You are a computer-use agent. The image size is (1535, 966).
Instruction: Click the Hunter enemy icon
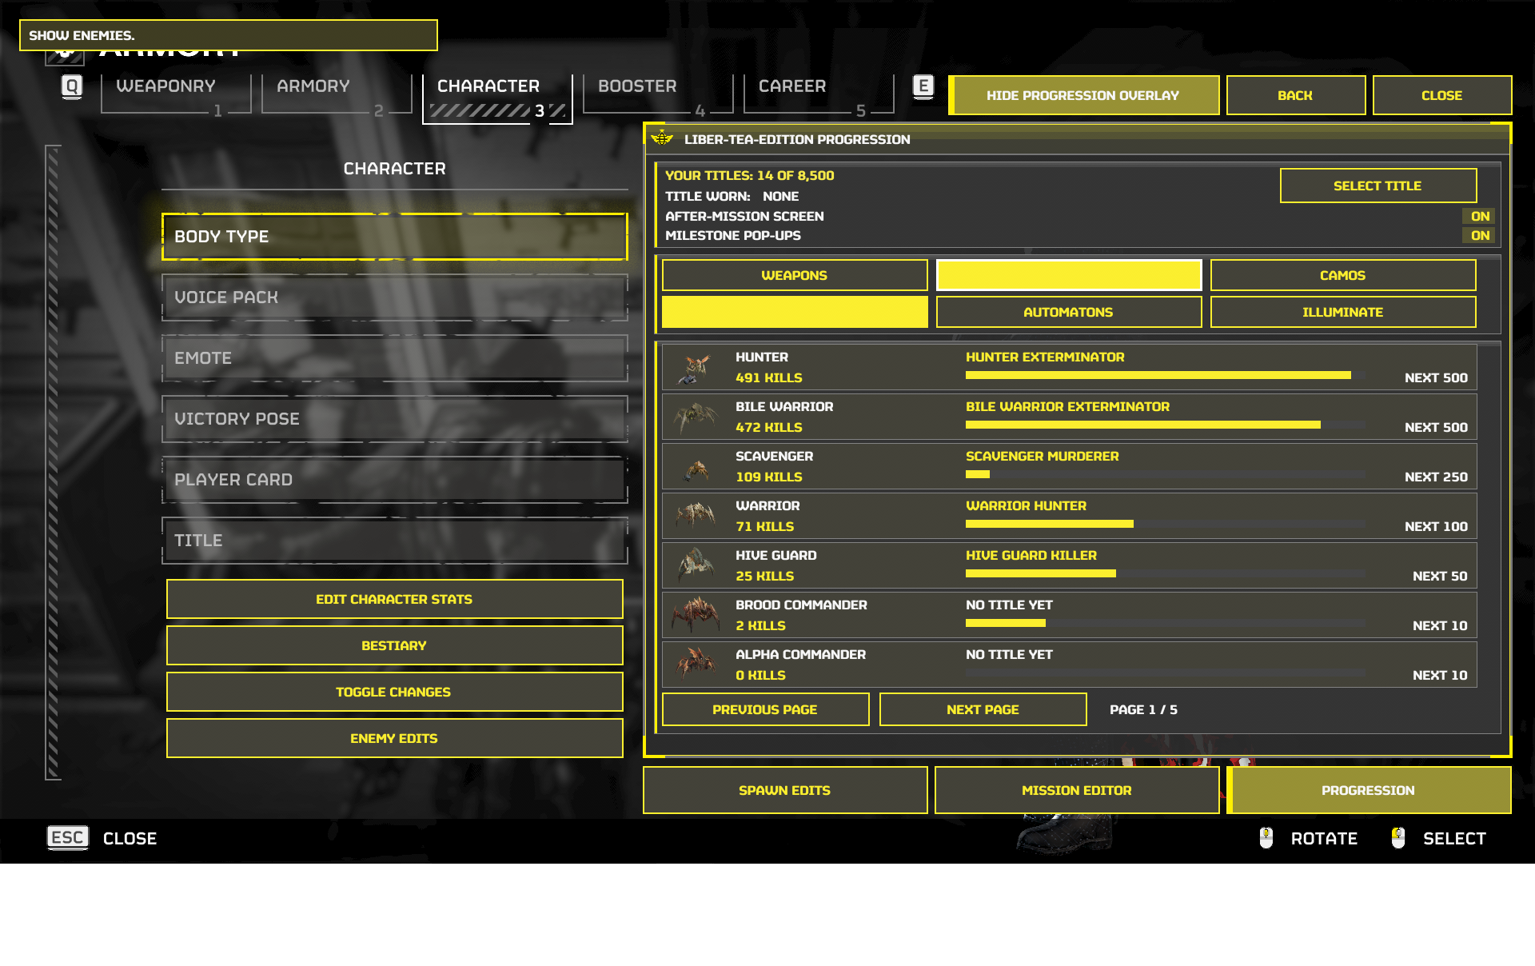click(x=695, y=369)
